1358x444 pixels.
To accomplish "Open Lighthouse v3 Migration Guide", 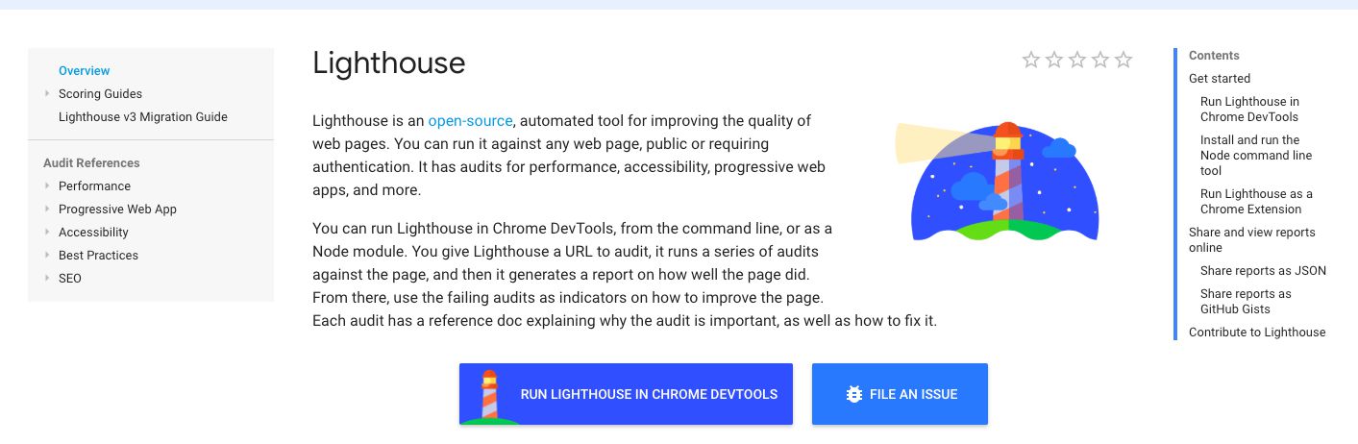I will click(x=143, y=116).
